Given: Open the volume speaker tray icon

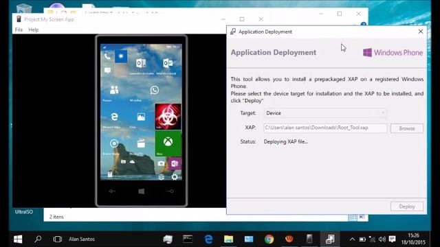Looking at the screenshot, I should (x=382, y=239).
